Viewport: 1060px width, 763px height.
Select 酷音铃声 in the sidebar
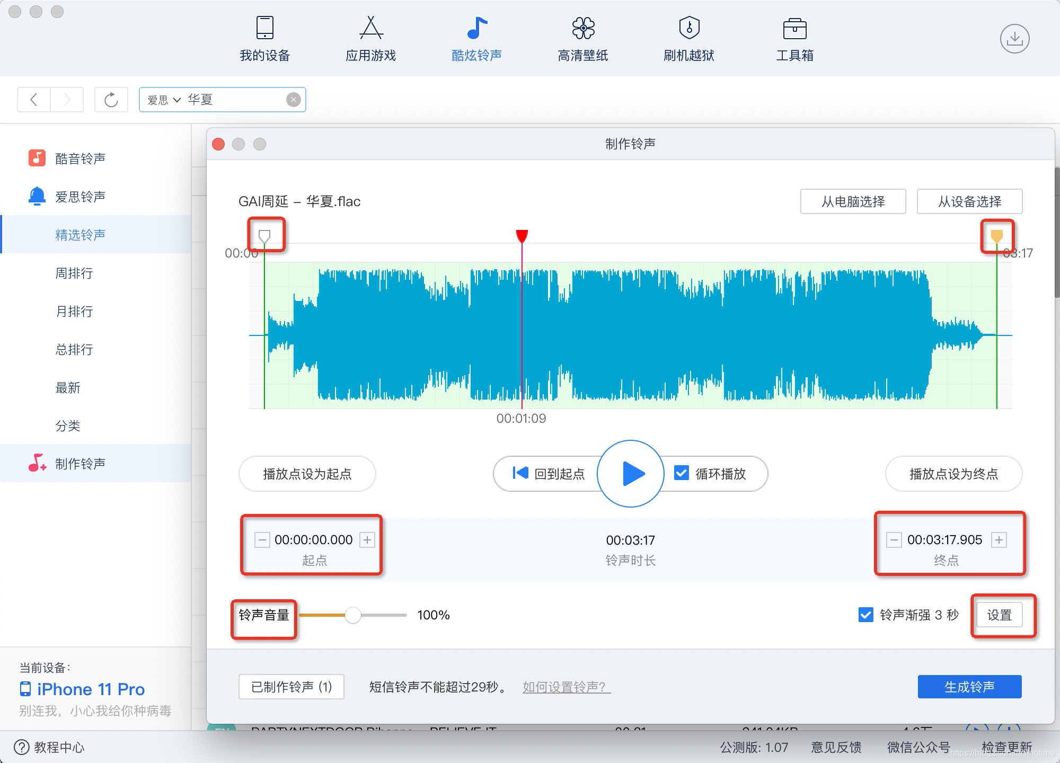click(x=79, y=158)
